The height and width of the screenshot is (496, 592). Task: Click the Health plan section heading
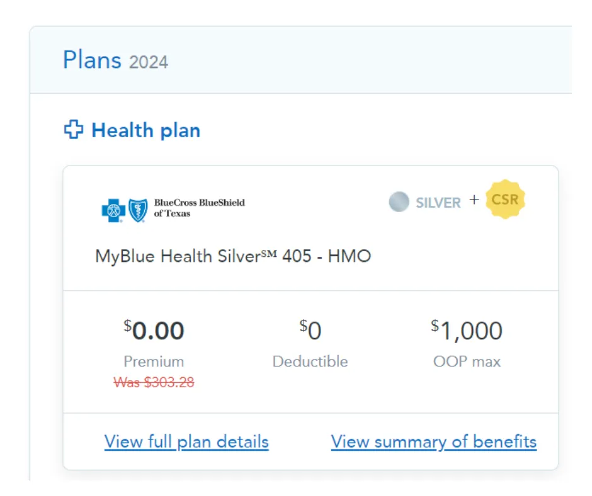(x=146, y=130)
